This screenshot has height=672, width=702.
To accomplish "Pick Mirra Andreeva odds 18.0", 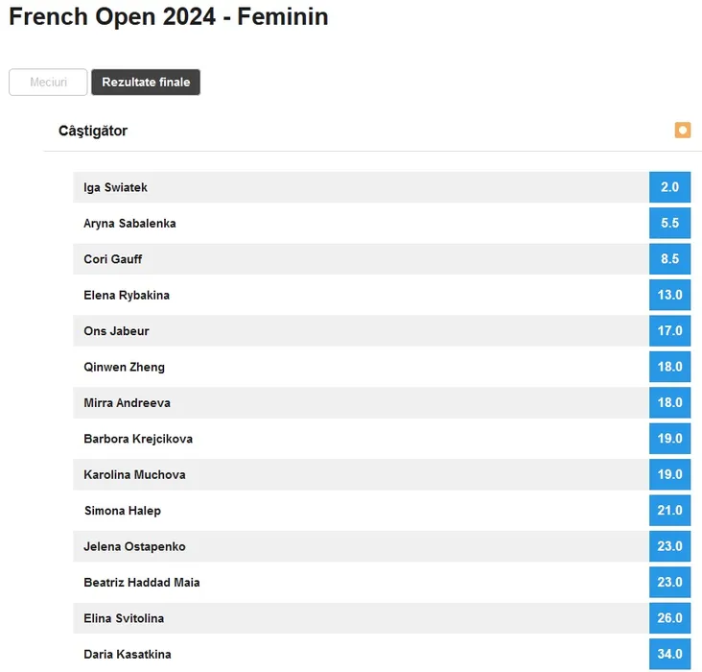I will click(x=669, y=402).
